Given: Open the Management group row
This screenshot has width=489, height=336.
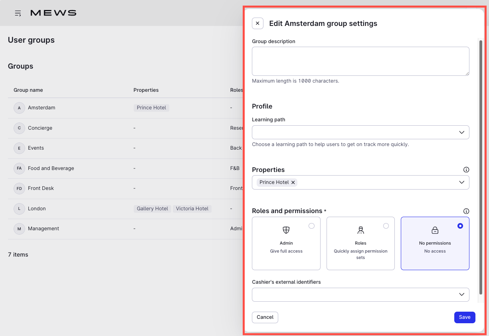Looking at the screenshot, I should point(126,229).
